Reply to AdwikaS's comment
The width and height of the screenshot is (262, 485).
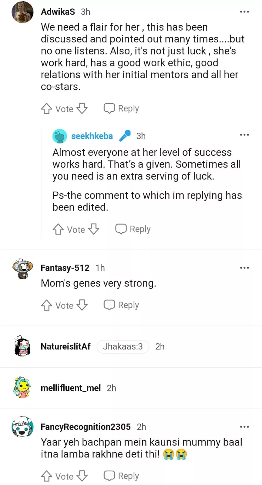pos(121,109)
